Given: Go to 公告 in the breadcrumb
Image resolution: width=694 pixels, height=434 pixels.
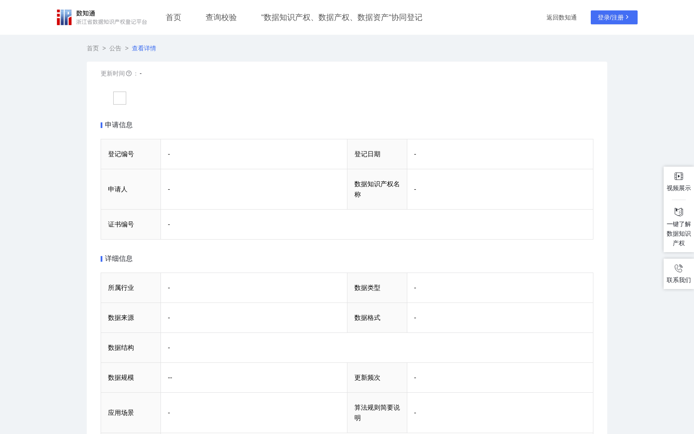Looking at the screenshot, I should point(115,48).
